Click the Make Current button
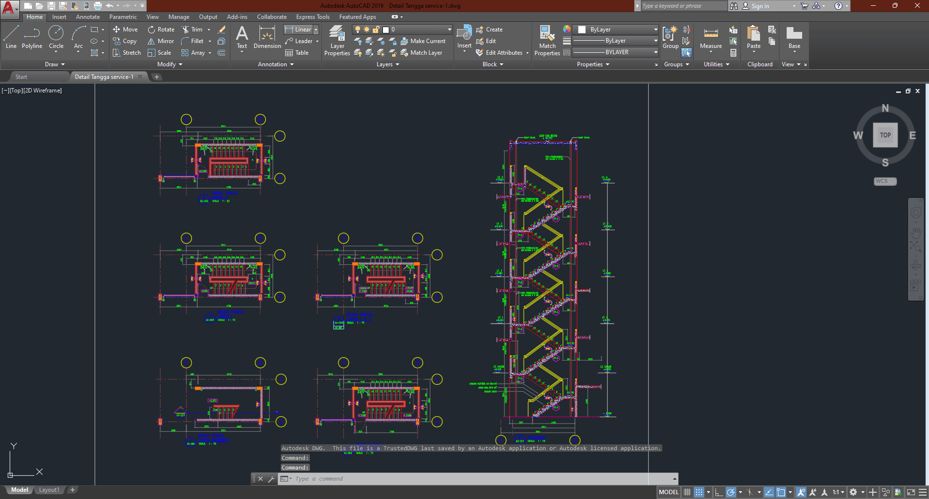 click(x=424, y=41)
